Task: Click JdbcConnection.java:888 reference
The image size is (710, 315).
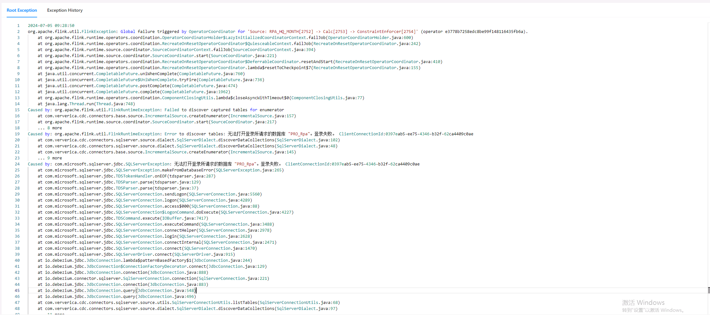Action: click(178, 273)
